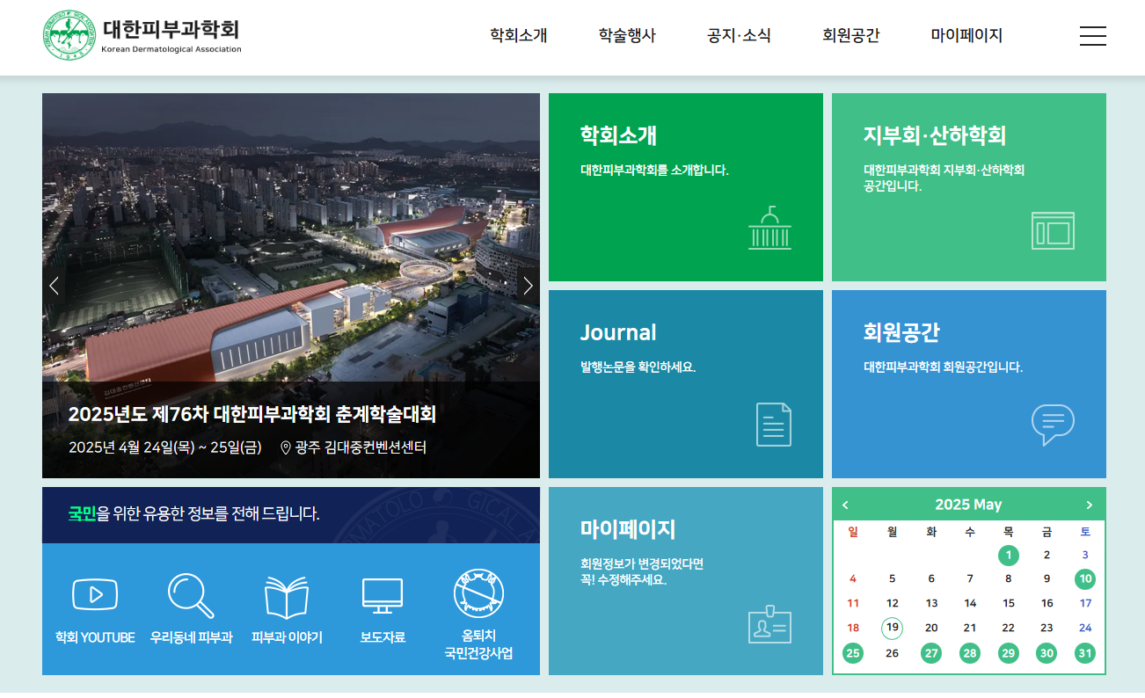Select May 19 on the calendar
1145x698 pixels.
[893, 628]
